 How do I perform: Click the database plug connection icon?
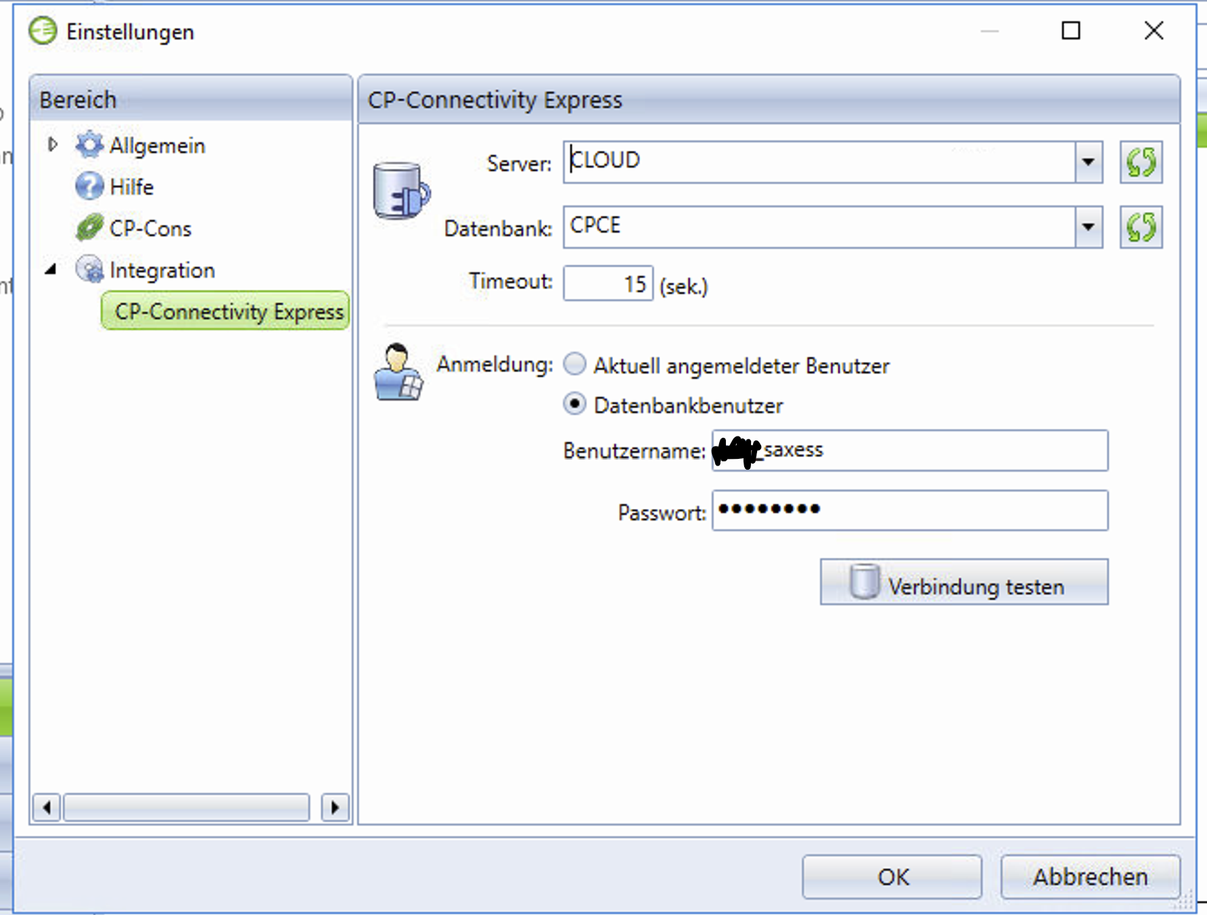401,192
